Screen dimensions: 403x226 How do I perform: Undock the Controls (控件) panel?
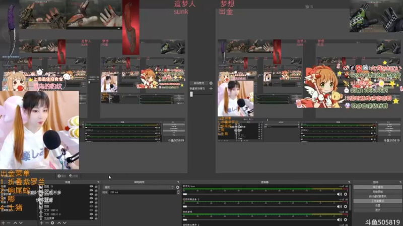400,182
